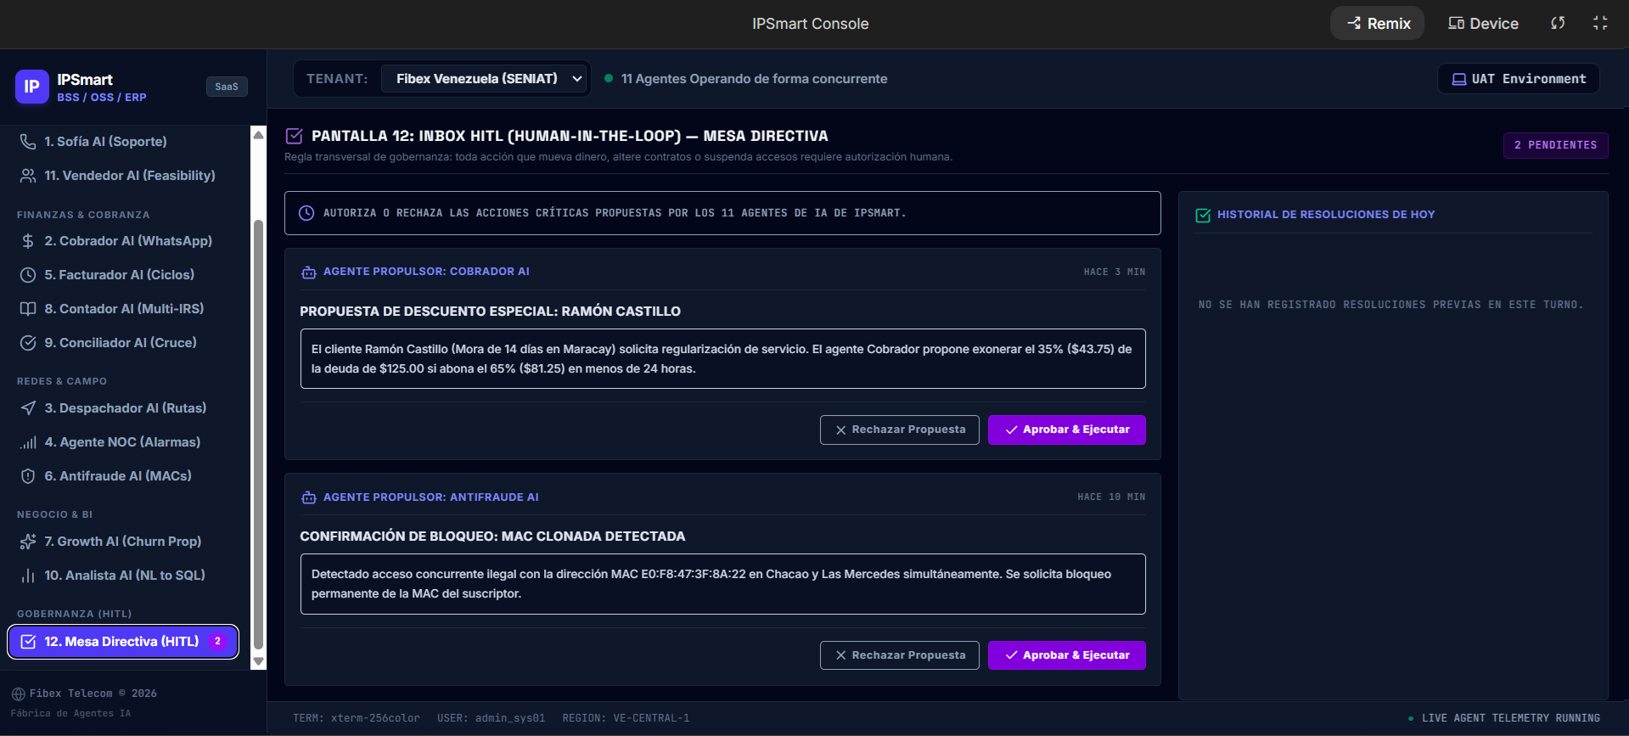
Task: Click the sparkles icon beside Growth AI
Action: (x=28, y=542)
